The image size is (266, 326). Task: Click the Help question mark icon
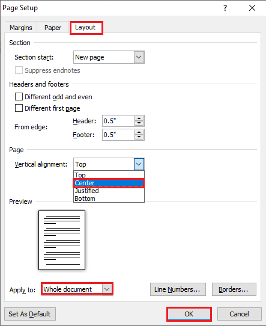pos(225,8)
